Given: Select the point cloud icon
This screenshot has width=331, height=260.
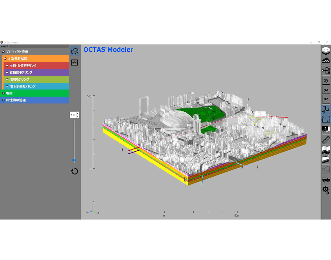Looking at the screenshot, I should click(x=326, y=60).
